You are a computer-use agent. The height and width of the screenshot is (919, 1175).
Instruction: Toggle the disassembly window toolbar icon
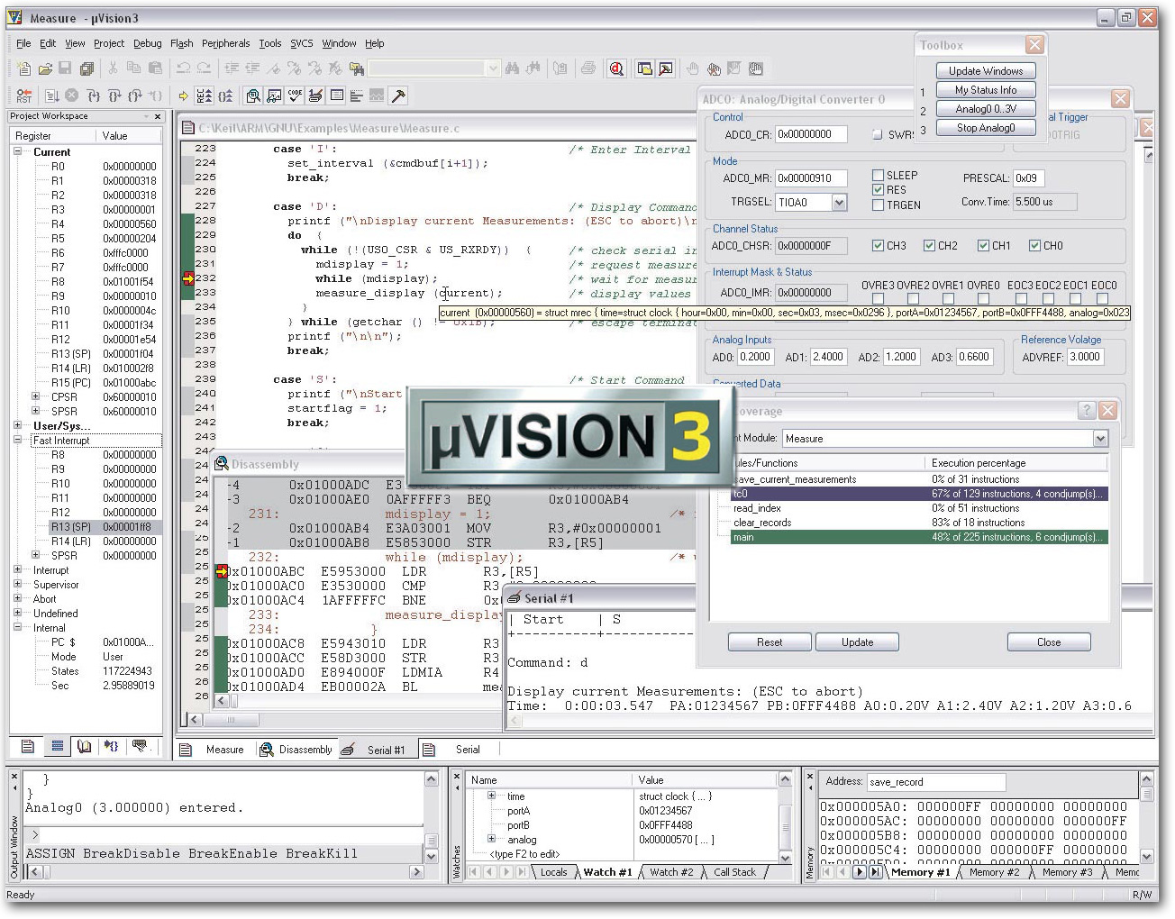(253, 96)
